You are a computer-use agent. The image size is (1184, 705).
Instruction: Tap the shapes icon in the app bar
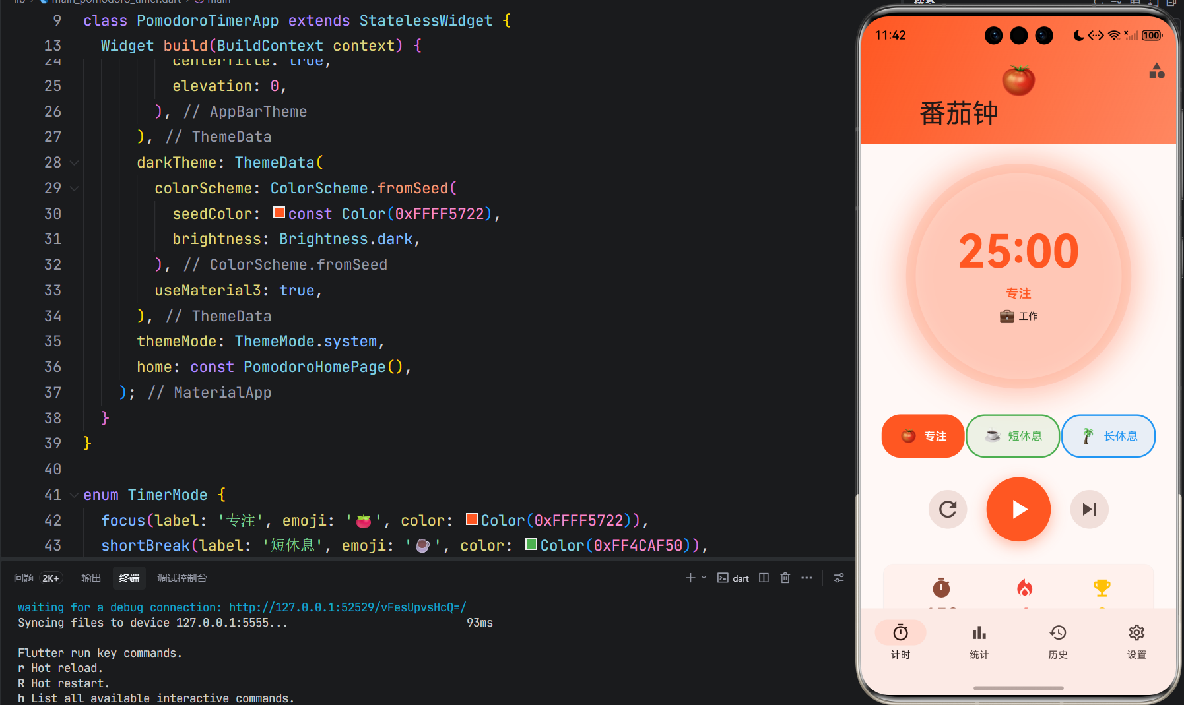point(1156,71)
